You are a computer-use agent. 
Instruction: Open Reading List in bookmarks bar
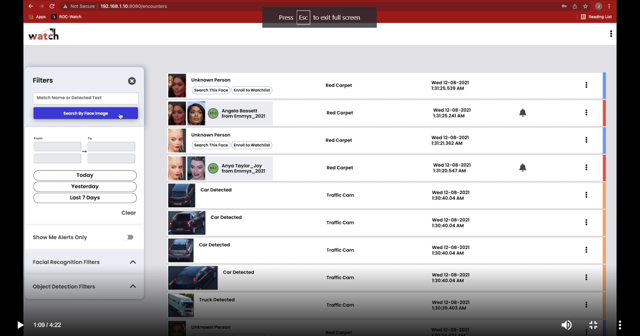pos(596,17)
